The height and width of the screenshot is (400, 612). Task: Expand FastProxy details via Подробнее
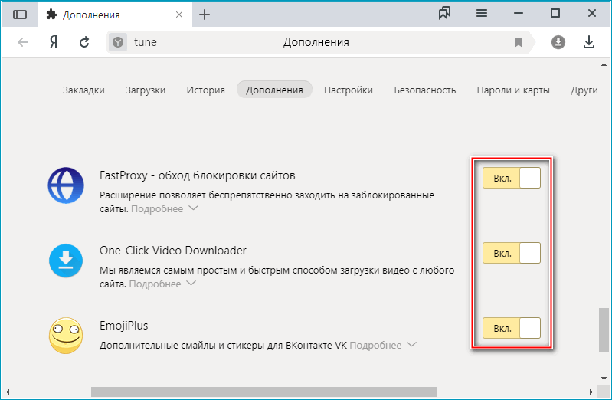[164, 208]
